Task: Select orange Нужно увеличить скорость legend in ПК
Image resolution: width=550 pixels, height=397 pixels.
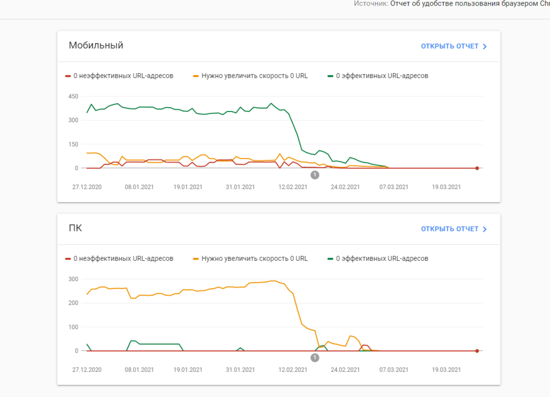Action: [250, 259]
